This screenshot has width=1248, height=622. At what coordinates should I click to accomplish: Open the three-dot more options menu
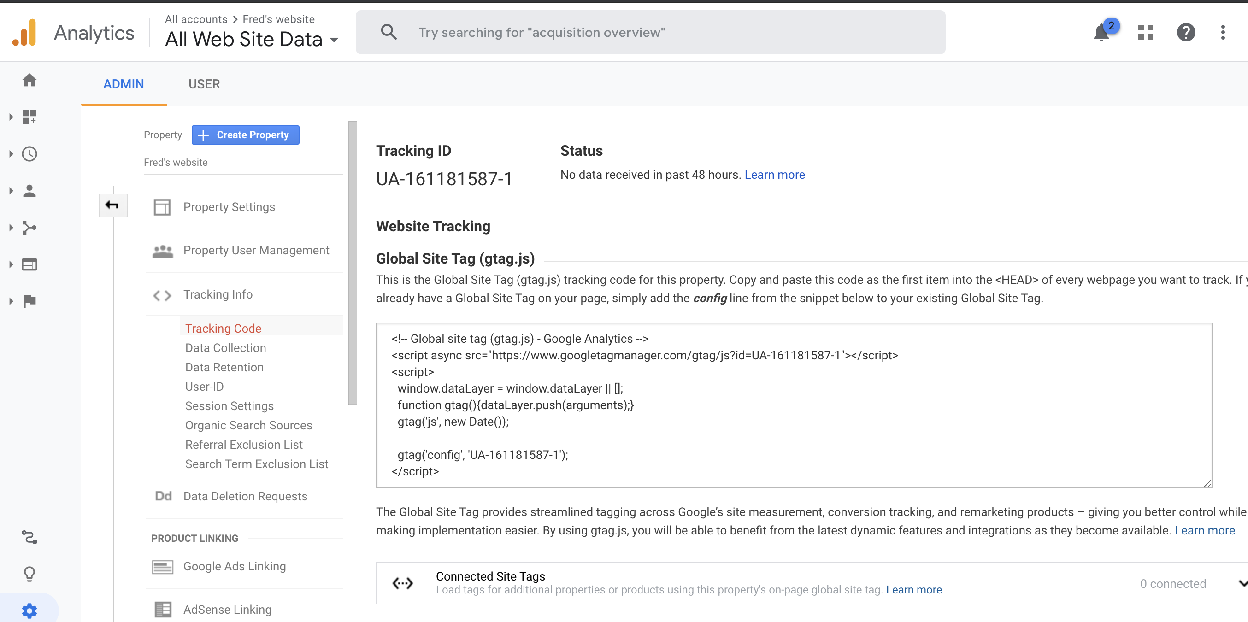pos(1223,32)
